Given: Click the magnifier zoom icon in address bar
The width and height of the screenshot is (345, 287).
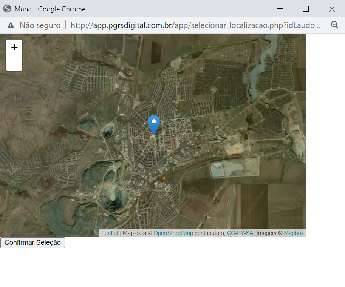Looking at the screenshot, I should (334, 25).
